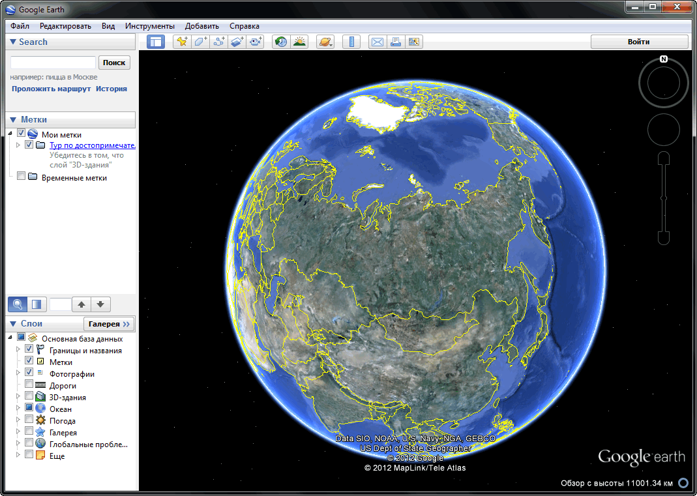The width and height of the screenshot is (697, 496).
Task: Expand the Тур по достопримечательностям folder
Action: pos(18,145)
